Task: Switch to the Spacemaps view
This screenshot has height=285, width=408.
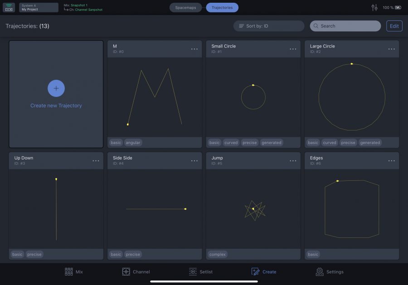Action: click(x=186, y=8)
